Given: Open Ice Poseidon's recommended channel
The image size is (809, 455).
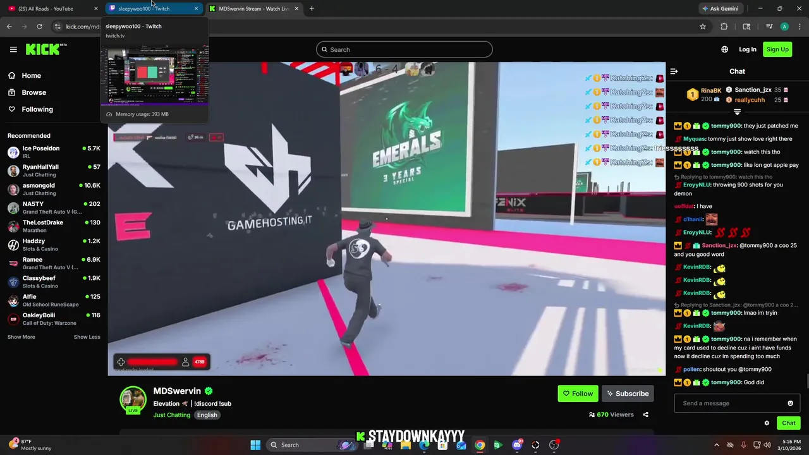Looking at the screenshot, I should [54, 152].
